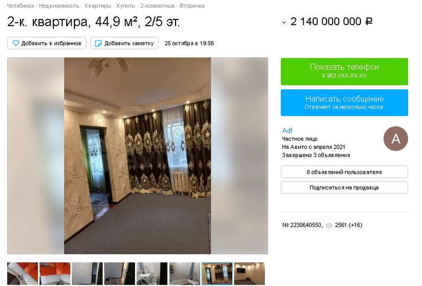Select first thumbnail with orange kitchen
This screenshot has height=286, width=422.
coord(23,273)
